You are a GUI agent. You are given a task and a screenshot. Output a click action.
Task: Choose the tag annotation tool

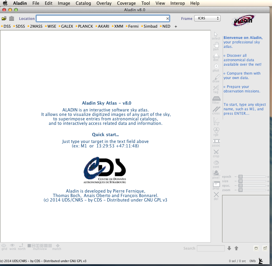[216, 89]
